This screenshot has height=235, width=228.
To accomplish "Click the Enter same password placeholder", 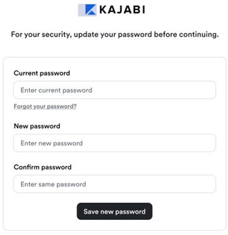I will point(53,184).
